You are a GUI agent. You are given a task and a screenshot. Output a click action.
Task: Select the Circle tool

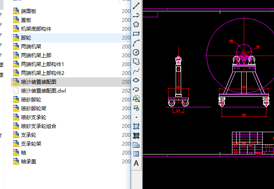click(136, 52)
